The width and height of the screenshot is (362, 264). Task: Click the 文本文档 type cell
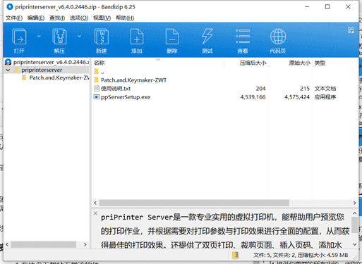pyautogui.click(x=325, y=89)
